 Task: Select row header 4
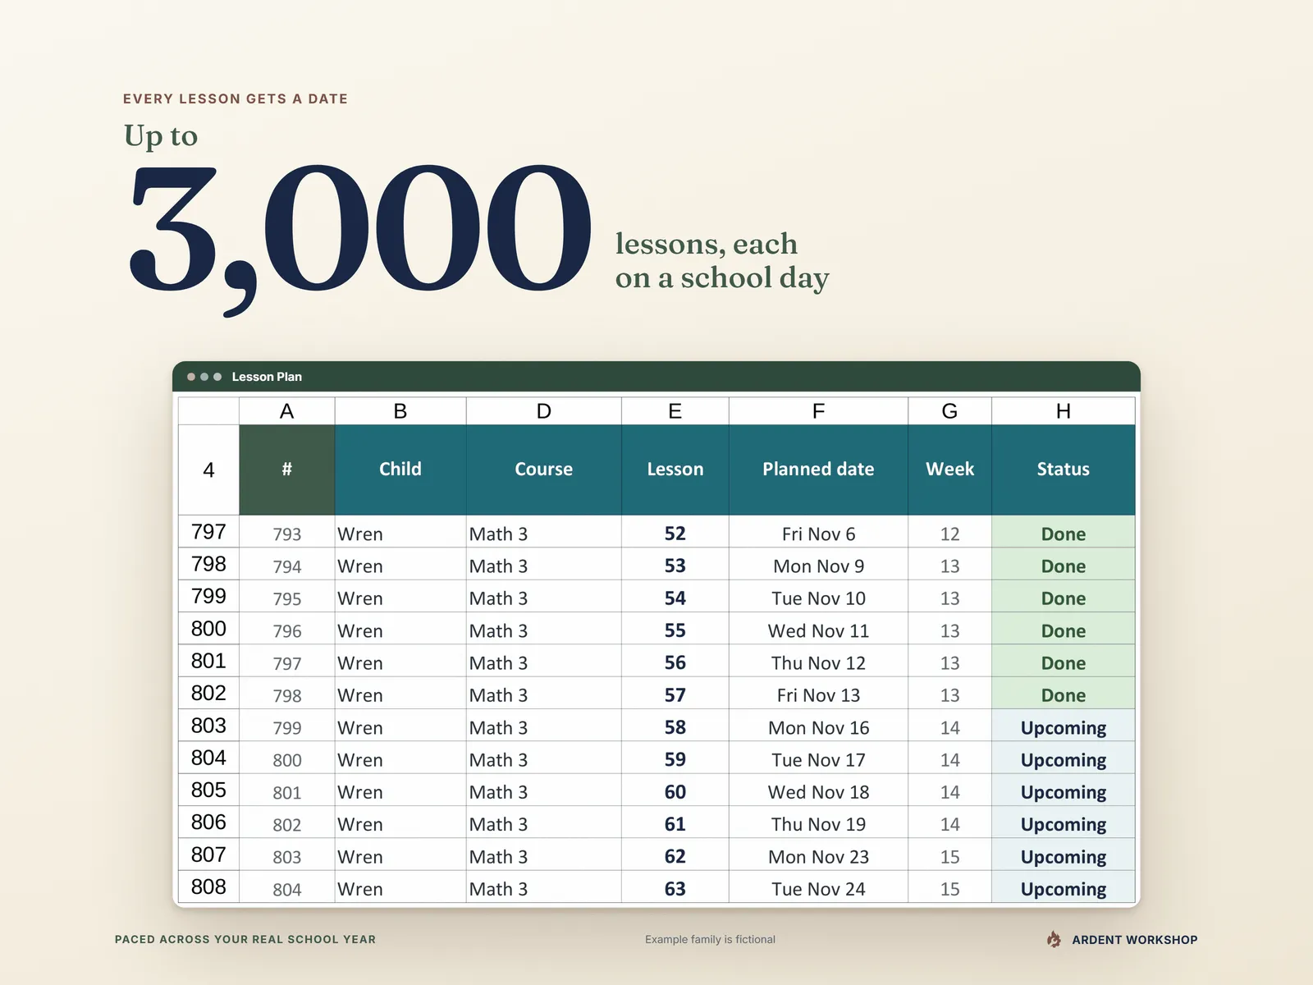pos(208,470)
